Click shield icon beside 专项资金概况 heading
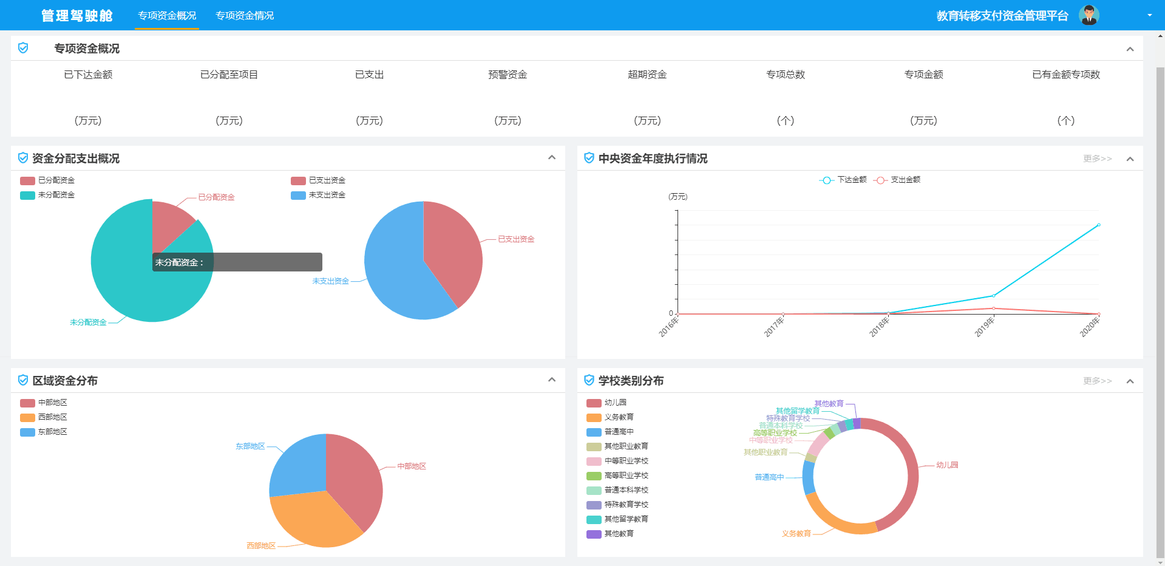 pos(23,48)
